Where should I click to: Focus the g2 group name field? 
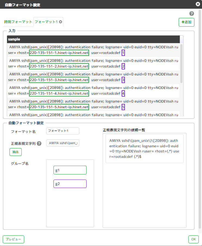pos(70,184)
